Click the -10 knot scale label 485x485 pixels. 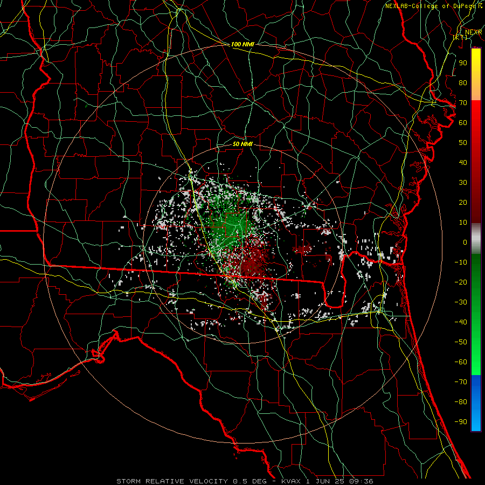tap(461, 262)
